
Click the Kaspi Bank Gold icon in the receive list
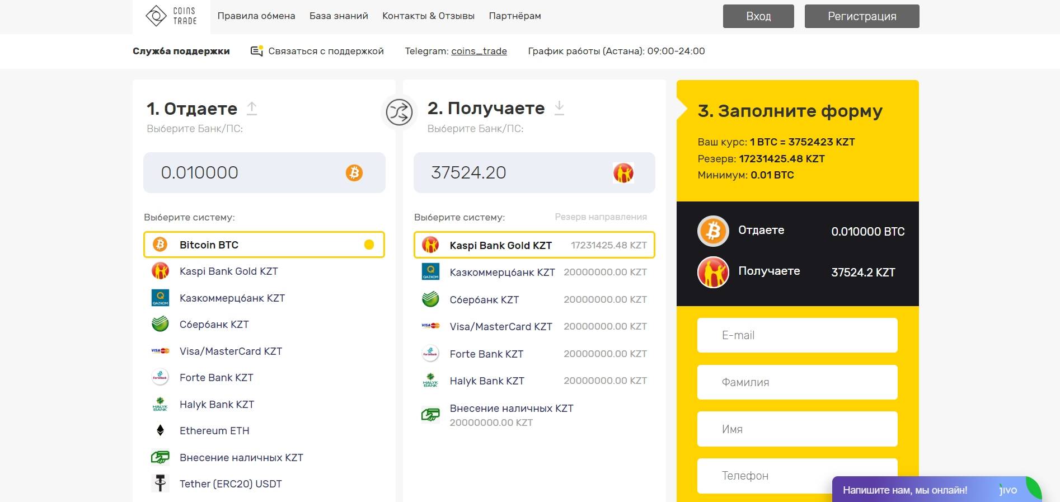(x=430, y=245)
